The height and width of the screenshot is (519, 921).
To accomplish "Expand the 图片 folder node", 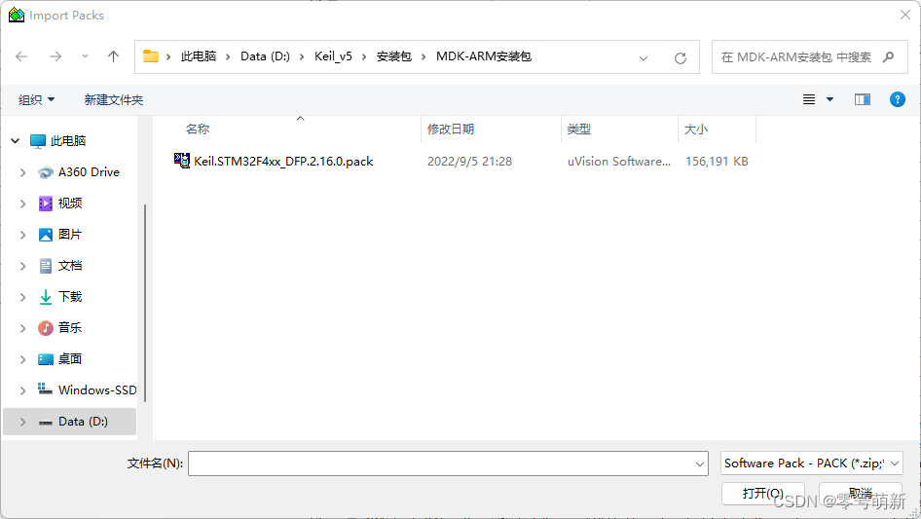I will coord(23,235).
